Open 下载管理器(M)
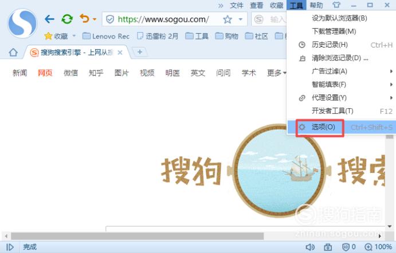Viewport: 396px width, 253px height. click(341, 31)
